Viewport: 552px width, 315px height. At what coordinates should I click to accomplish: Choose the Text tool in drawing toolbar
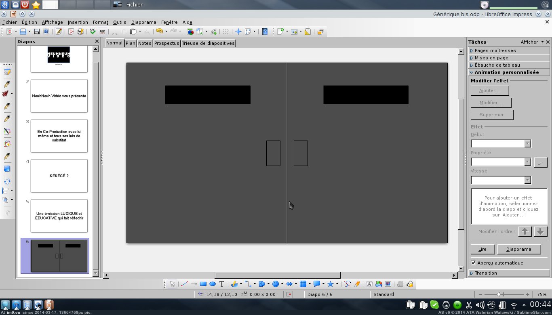pyautogui.click(x=222, y=284)
